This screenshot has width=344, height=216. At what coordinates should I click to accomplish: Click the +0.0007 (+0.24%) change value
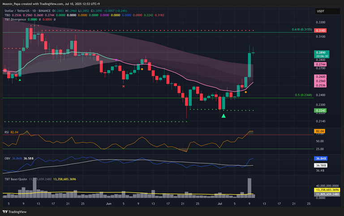(x=116, y=11)
